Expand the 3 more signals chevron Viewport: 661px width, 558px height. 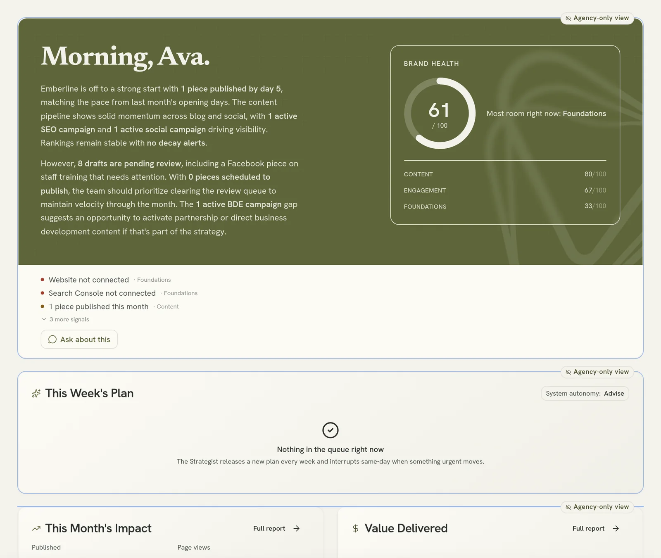click(x=44, y=319)
